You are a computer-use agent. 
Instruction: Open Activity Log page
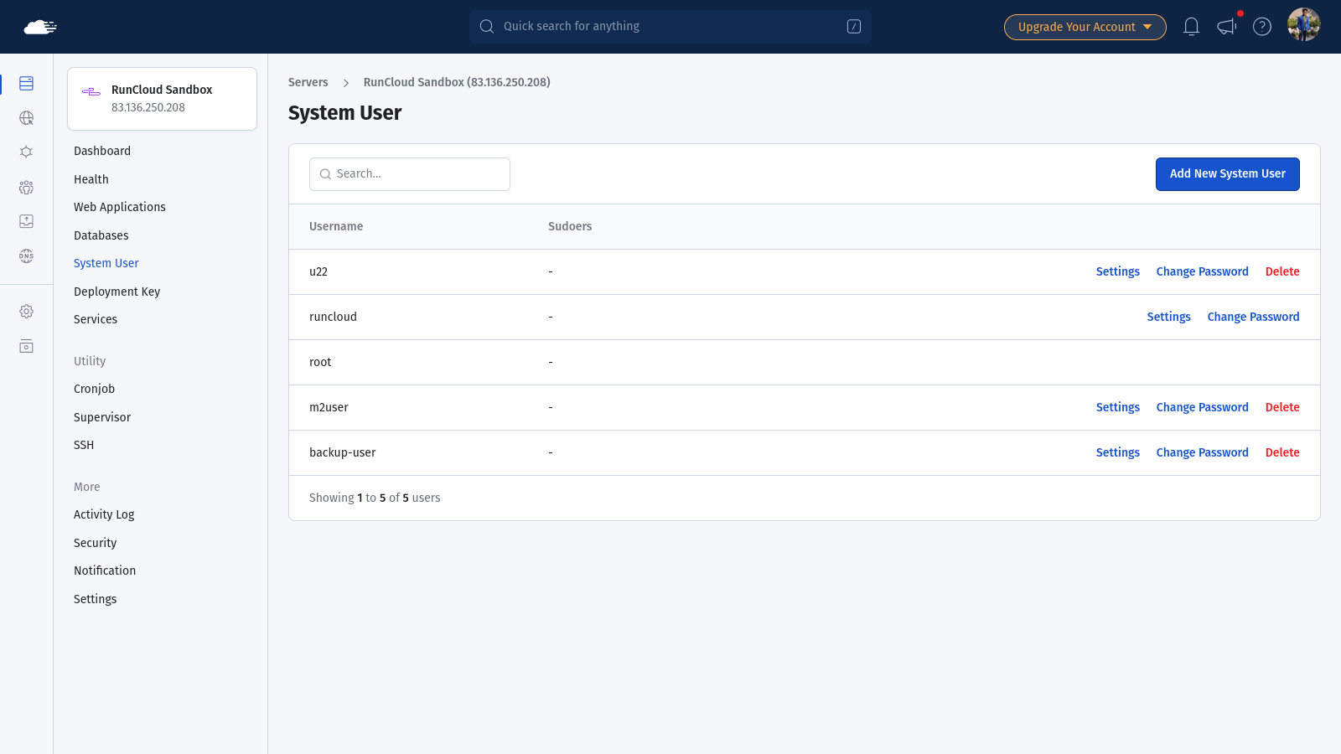(104, 514)
